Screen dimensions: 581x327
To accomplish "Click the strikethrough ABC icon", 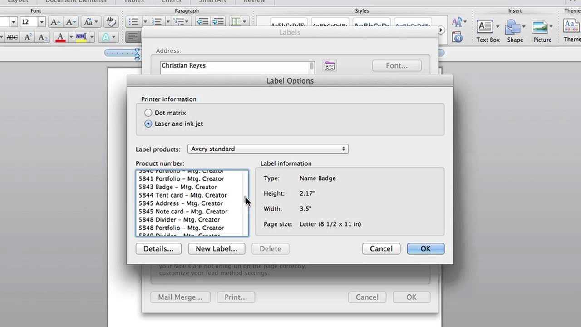I will [x=12, y=37].
